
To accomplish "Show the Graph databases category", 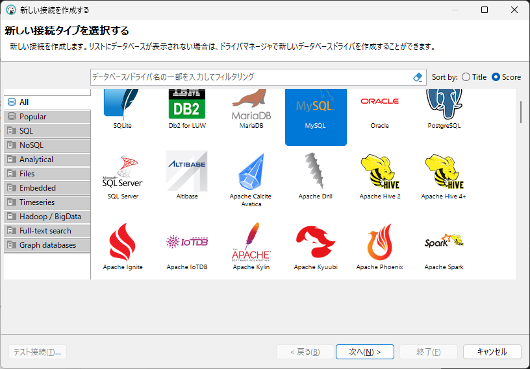I will coord(47,245).
